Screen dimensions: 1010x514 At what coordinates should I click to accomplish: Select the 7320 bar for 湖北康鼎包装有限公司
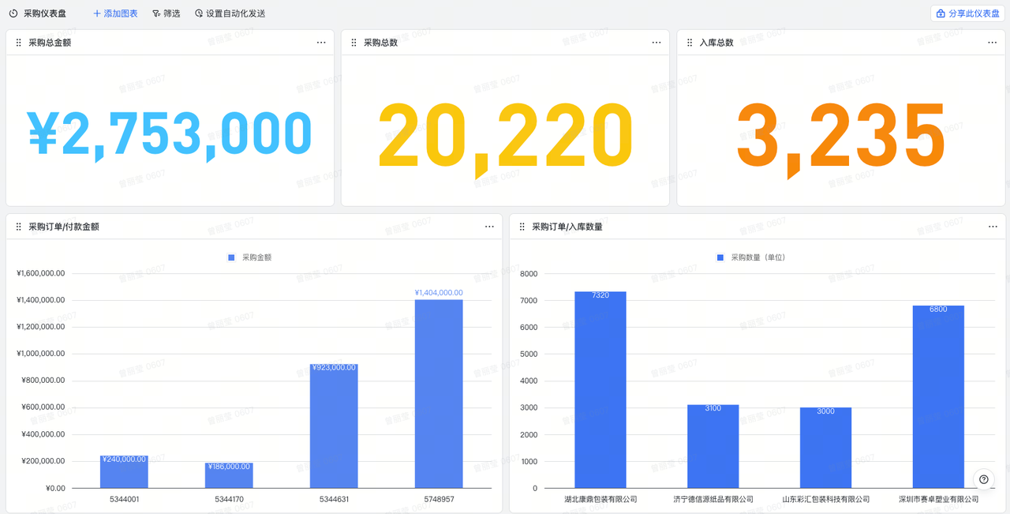pyautogui.click(x=600, y=389)
